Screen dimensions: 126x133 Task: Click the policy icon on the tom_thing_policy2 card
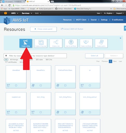[x=82, y=112]
